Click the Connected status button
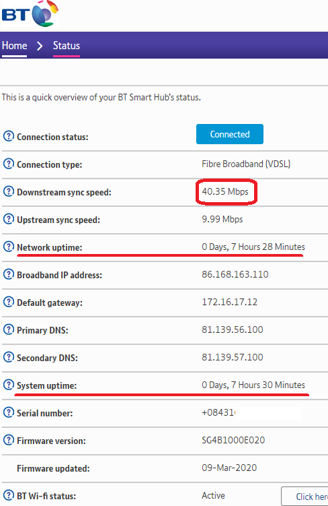 tap(230, 134)
